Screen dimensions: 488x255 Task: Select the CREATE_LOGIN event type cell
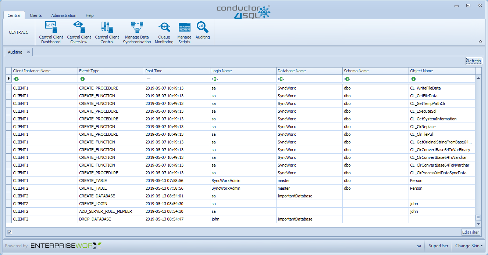[111, 204]
